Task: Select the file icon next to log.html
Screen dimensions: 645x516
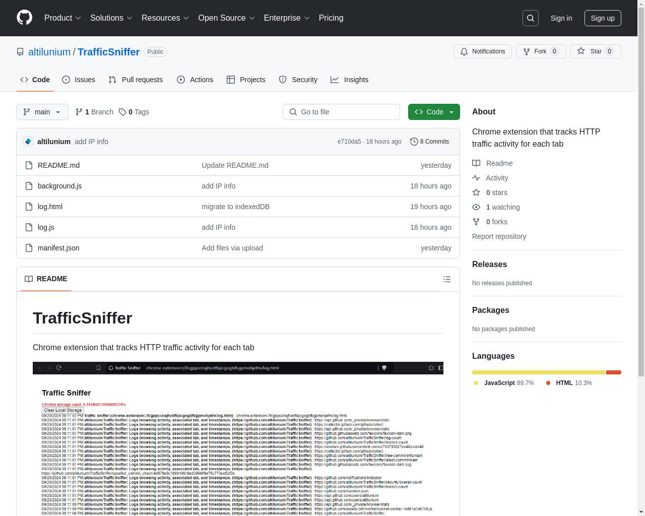Action: coord(29,207)
